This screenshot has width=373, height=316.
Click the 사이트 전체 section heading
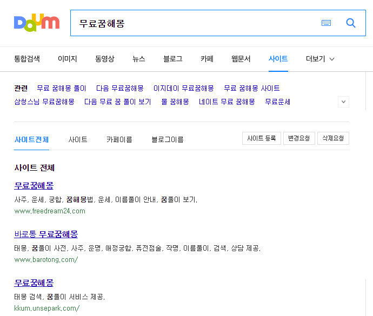point(34,167)
